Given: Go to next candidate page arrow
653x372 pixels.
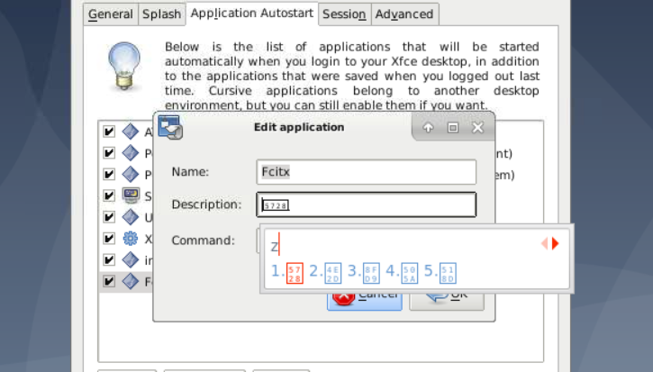Looking at the screenshot, I should (x=555, y=244).
